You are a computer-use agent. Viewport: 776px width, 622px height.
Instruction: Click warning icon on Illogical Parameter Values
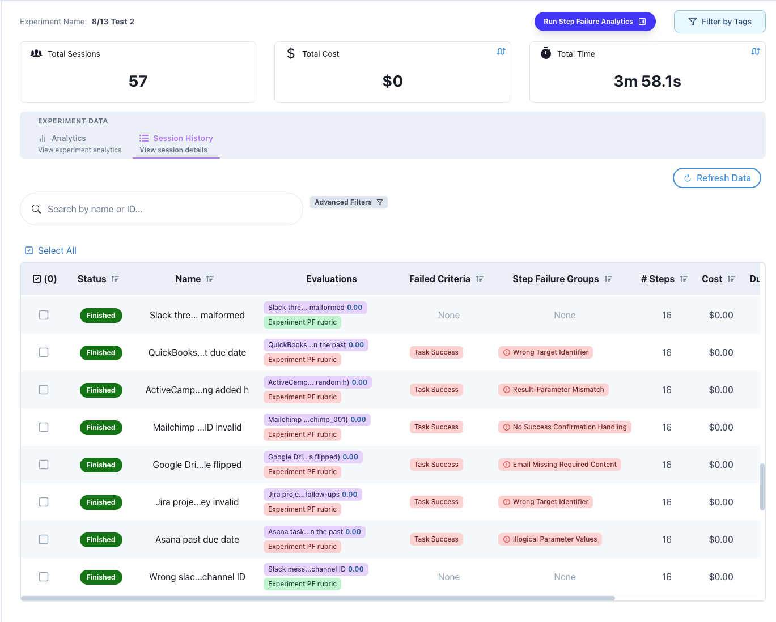tap(507, 539)
